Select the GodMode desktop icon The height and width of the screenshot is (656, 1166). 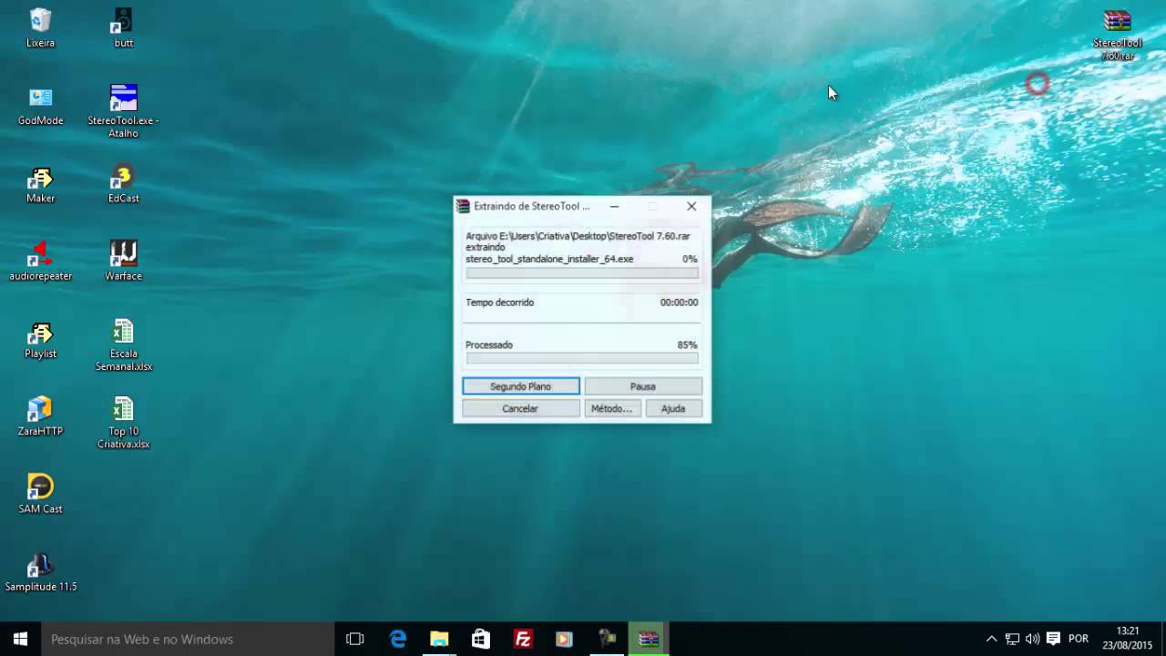tap(40, 105)
